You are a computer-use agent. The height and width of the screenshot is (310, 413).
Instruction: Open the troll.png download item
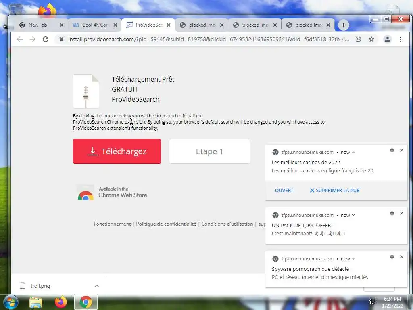coord(40,286)
